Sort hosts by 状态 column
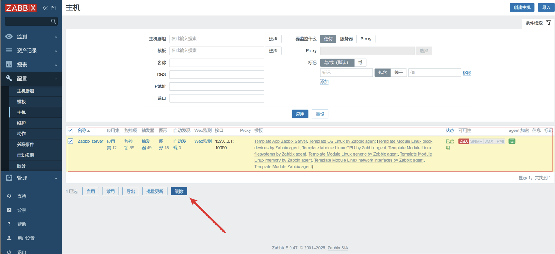 tap(450, 131)
